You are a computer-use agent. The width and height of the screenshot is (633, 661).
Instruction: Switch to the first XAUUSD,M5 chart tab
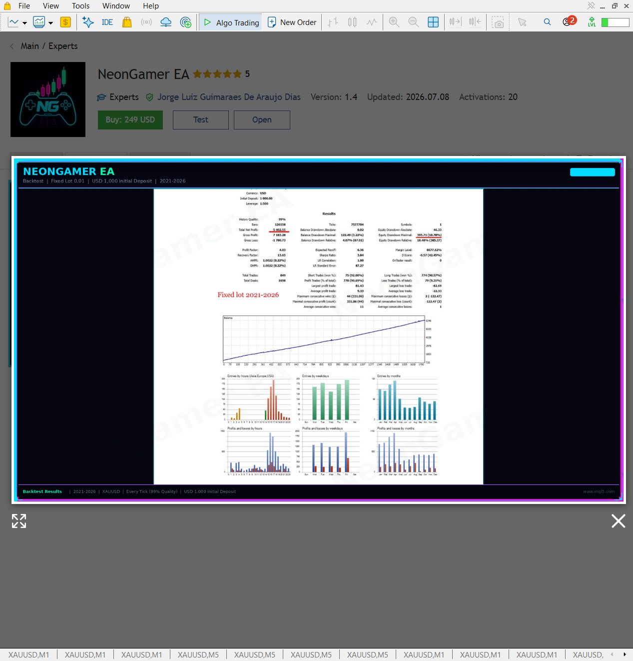click(x=198, y=654)
